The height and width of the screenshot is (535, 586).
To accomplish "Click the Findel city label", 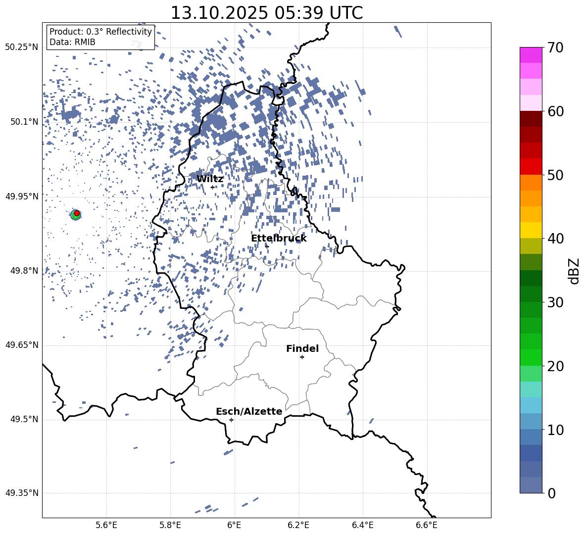I will coord(302,348).
